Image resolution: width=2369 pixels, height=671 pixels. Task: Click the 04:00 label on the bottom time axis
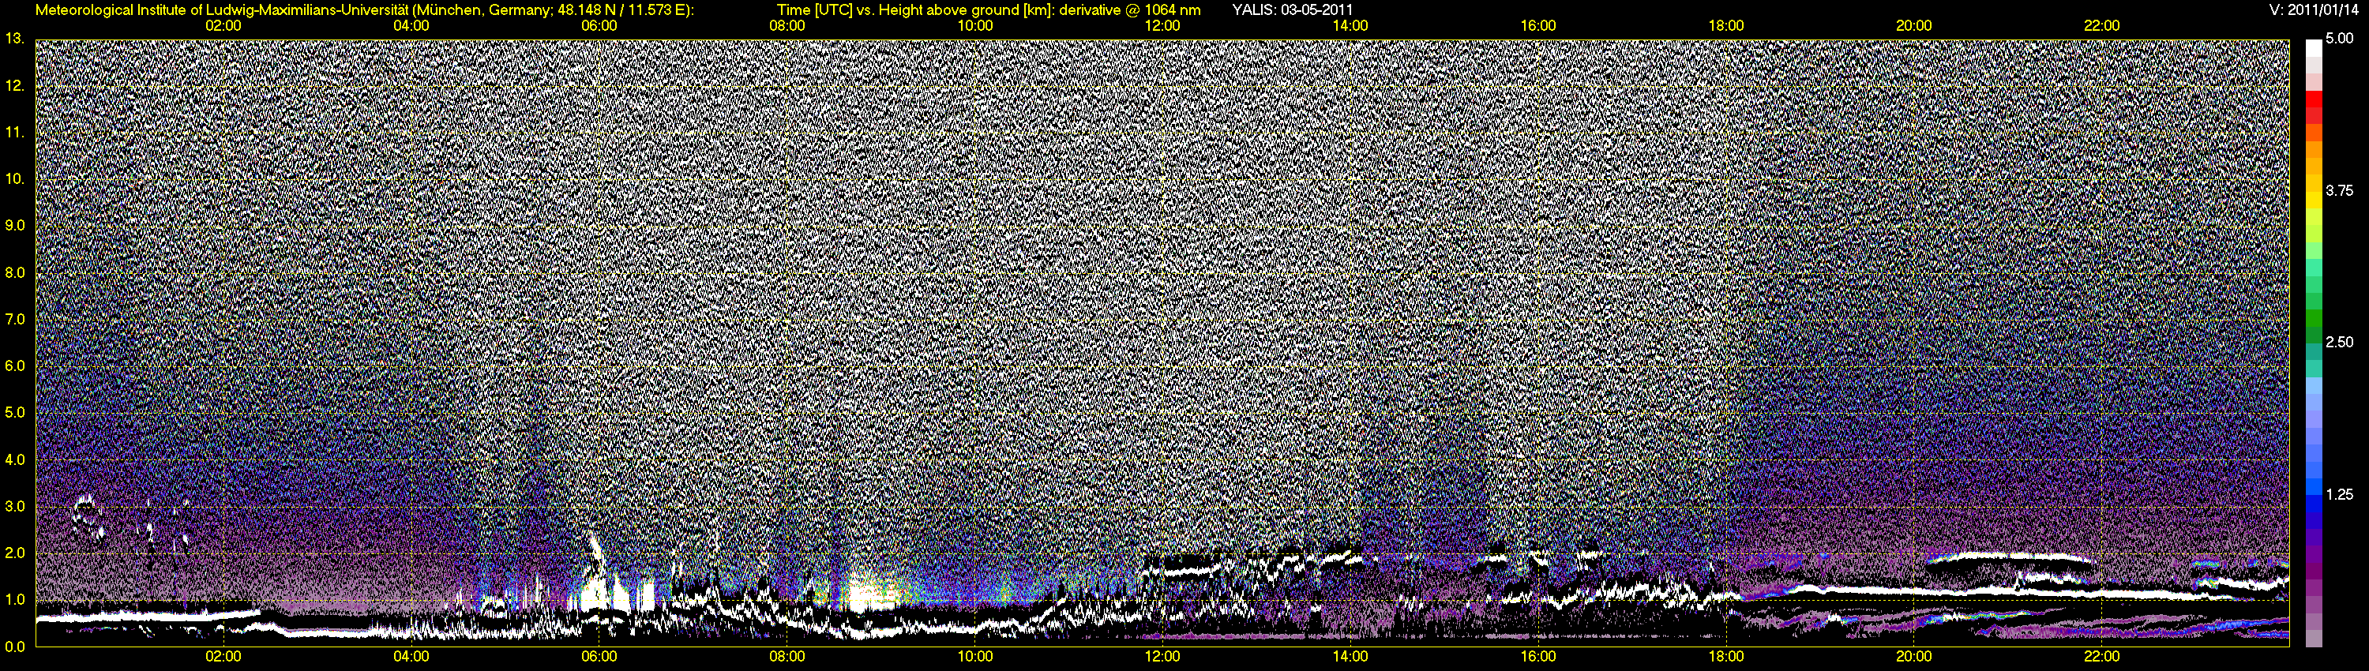click(411, 656)
